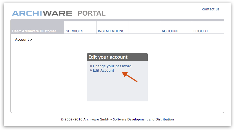Click the Account breadcrumb
Viewport: 235px width, 132px height.
(x=22, y=40)
